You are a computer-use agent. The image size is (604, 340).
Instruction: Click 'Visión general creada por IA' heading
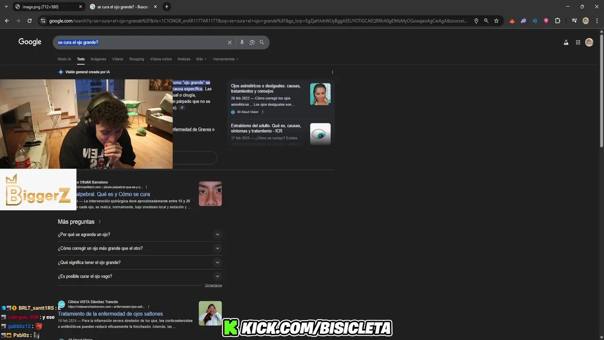[87, 72]
